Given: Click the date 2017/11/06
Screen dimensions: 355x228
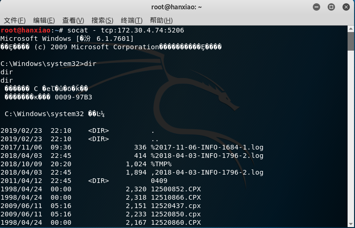Looking at the screenshot, I should 21,147.
